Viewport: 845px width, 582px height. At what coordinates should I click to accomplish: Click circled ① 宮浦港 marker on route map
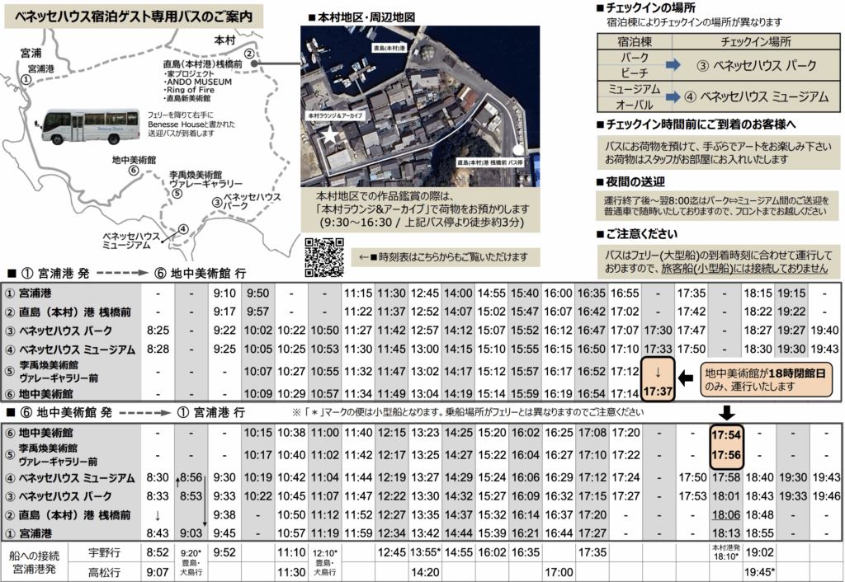(26, 80)
